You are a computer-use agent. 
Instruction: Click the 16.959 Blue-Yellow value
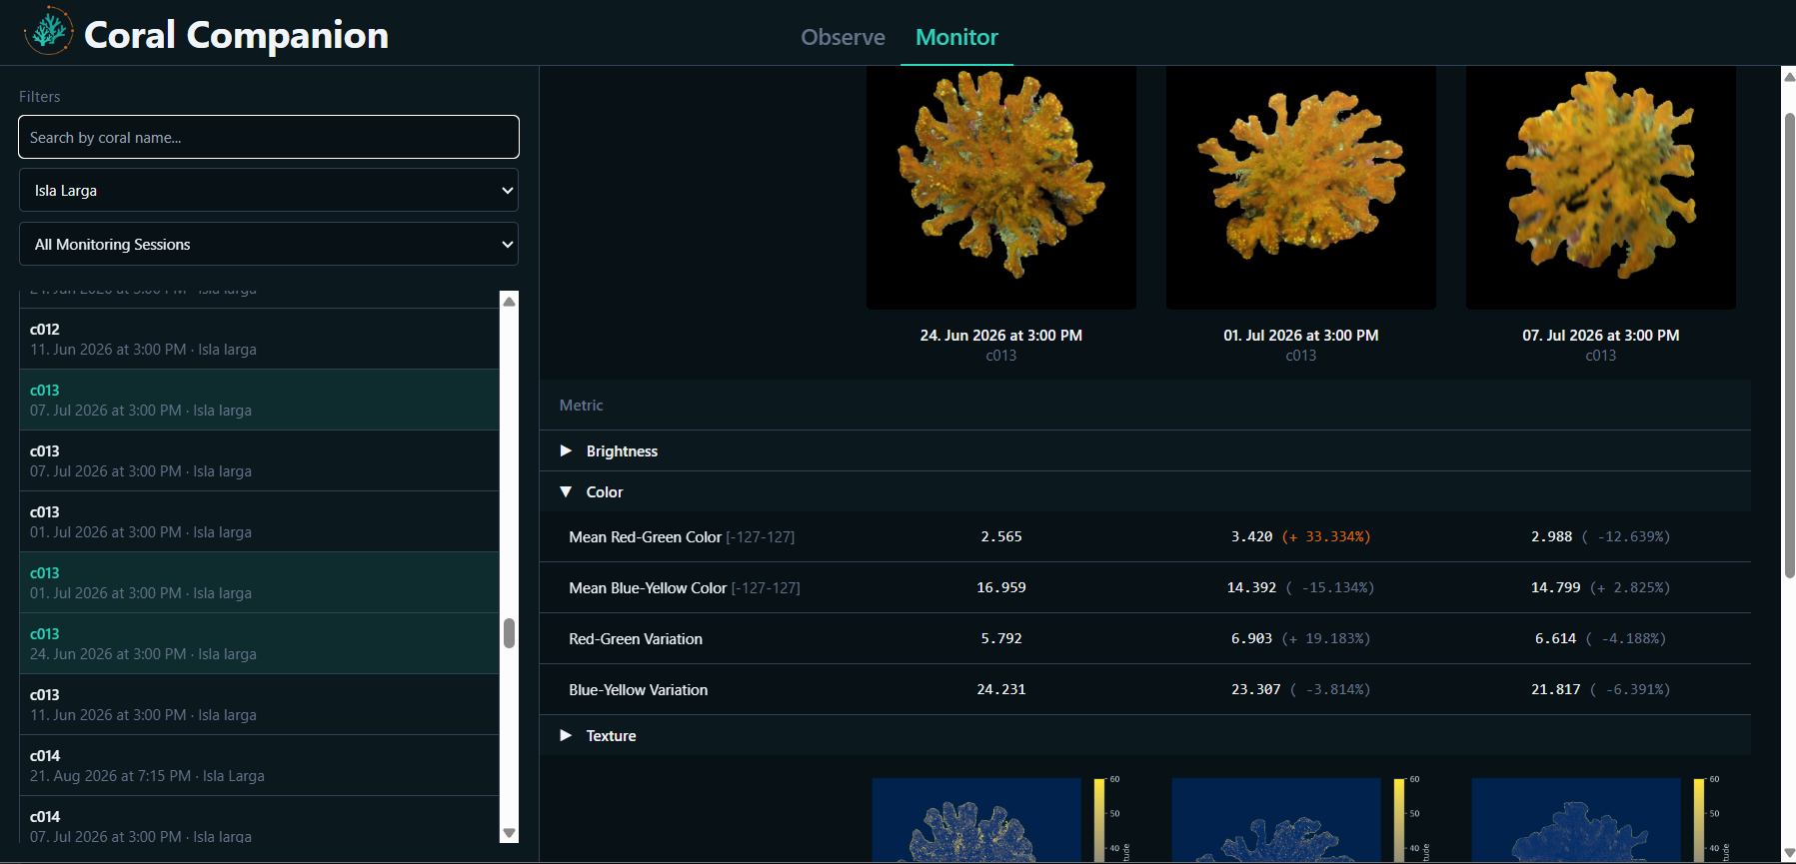coord(1001,588)
